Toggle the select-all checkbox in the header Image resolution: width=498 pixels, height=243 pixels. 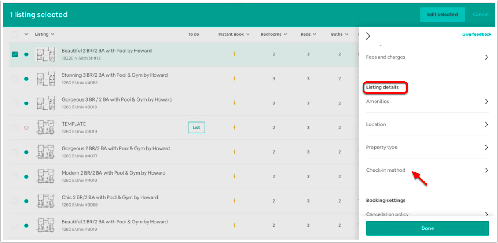pos(15,35)
